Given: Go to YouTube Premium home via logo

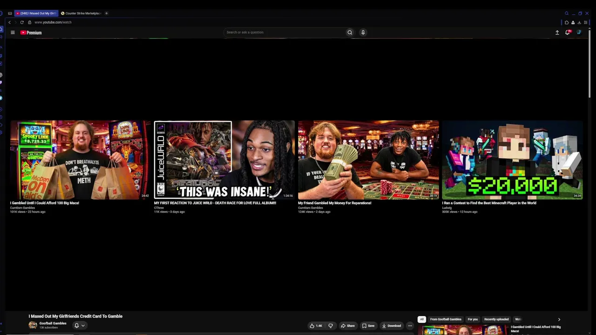Looking at the screenshot, I should pyautogui.click(x=31, y=33).
